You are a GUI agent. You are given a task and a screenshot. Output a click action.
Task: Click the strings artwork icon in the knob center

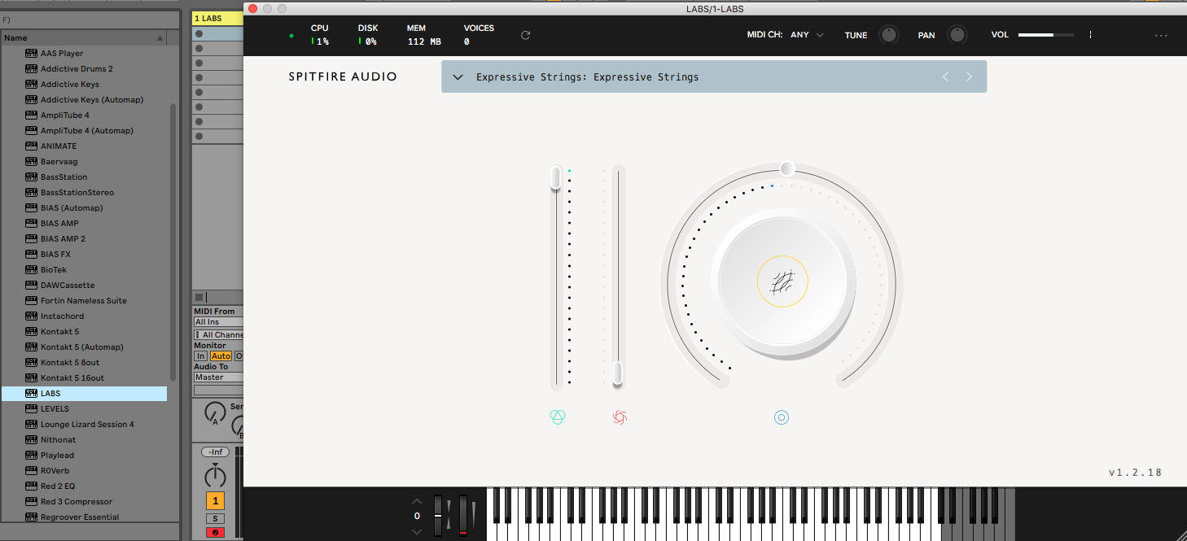[x=782, y=282]
